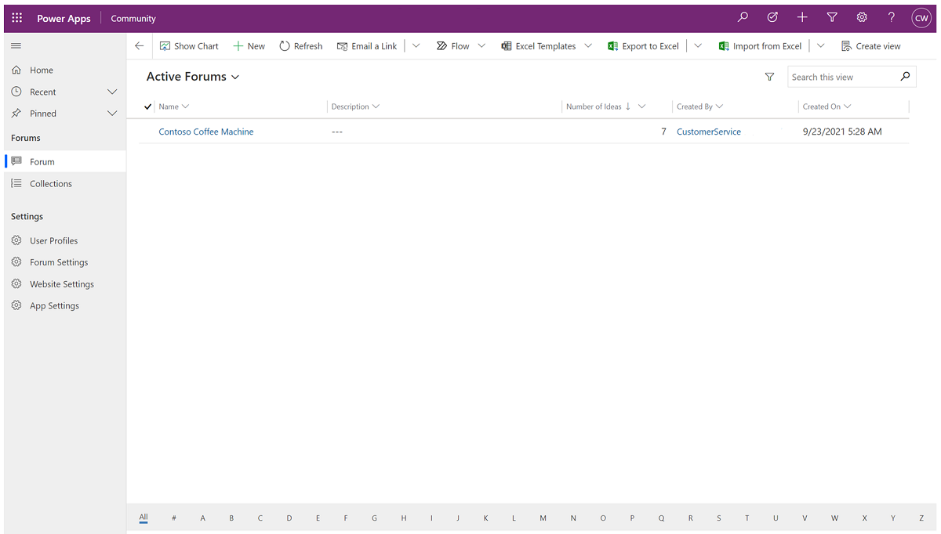Expand the Recent list chevron

(x=112, y=92)
